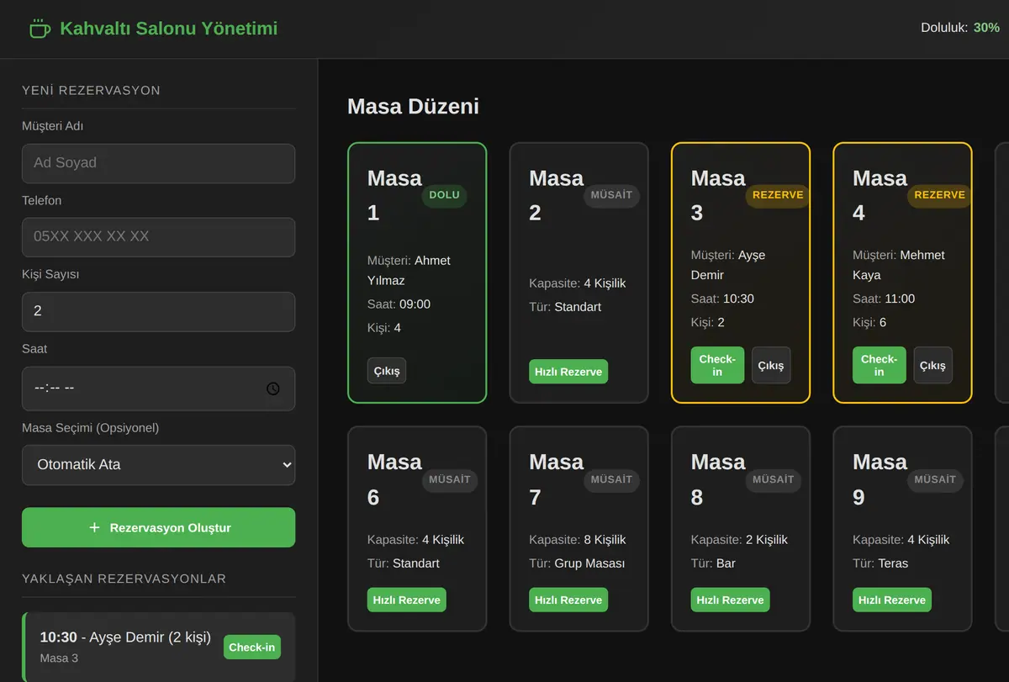
Task: Click the 10:30 - Ayşe Demir reservation text
Action: coord(126,637)
